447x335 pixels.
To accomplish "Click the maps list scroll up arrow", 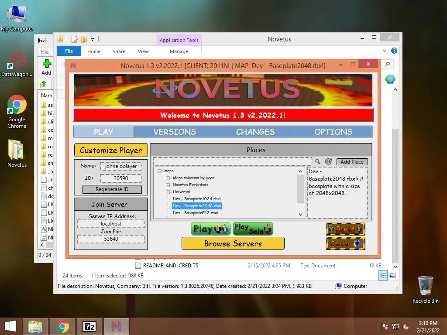I will coord(300,171).
